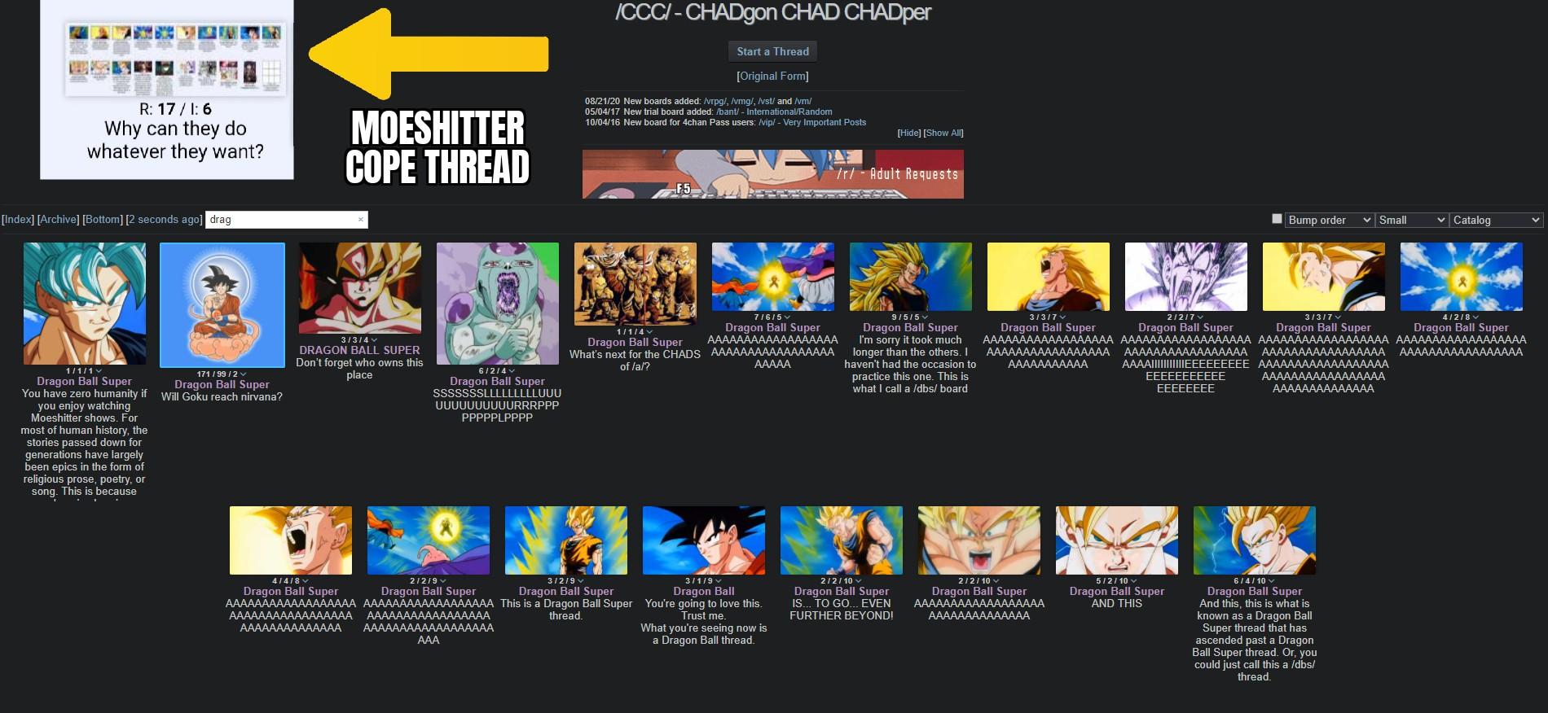Viewport: 1548px width, 713px height.
Task: Click the /r/ Adult Requests banner image
Action: (x=773, y=173)
